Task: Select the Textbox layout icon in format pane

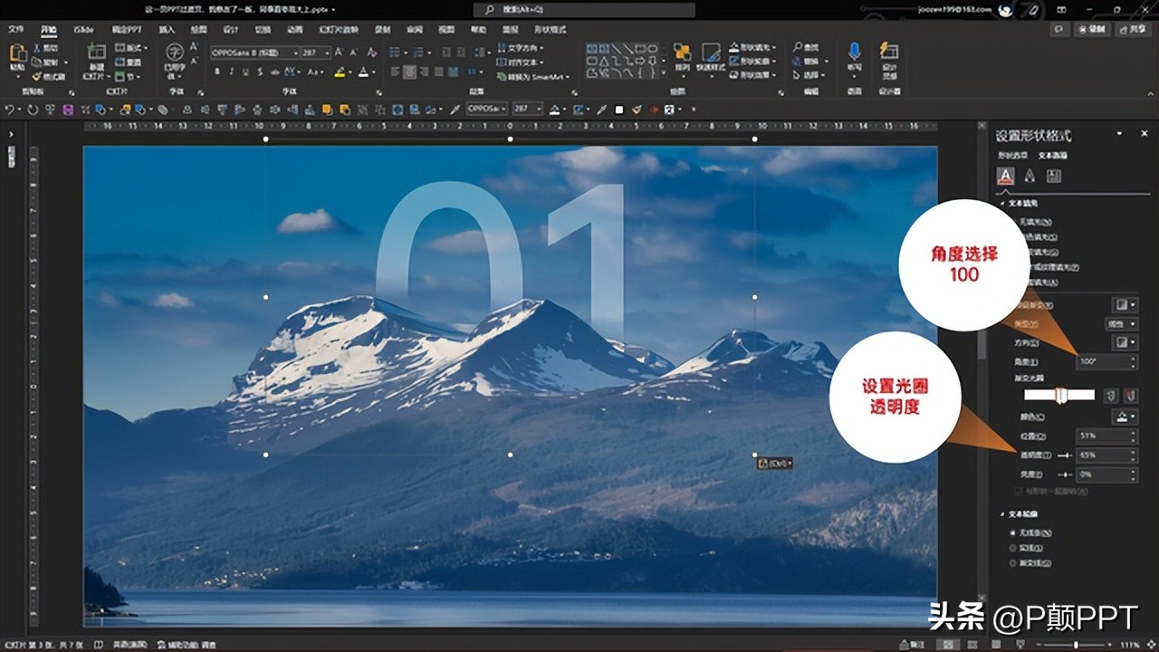Action: pyautogui.click(x=1054, y=176)
